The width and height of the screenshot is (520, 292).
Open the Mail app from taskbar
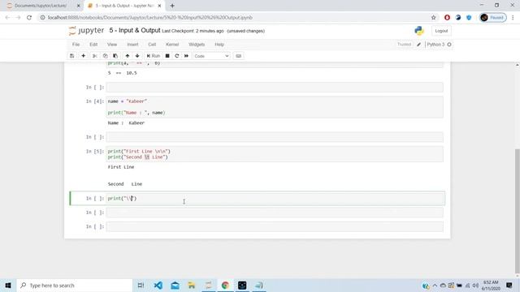pyautogui.click(x=175, y=285)
